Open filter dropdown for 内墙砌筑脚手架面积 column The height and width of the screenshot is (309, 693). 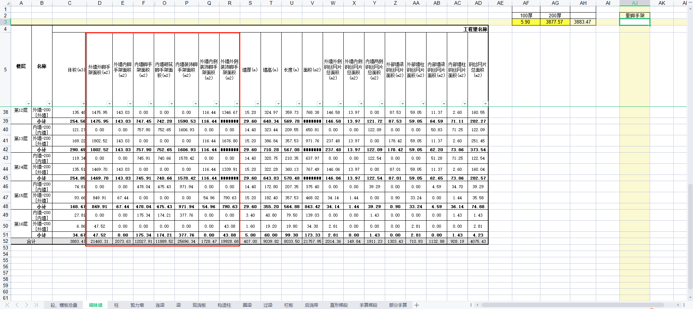171,104
